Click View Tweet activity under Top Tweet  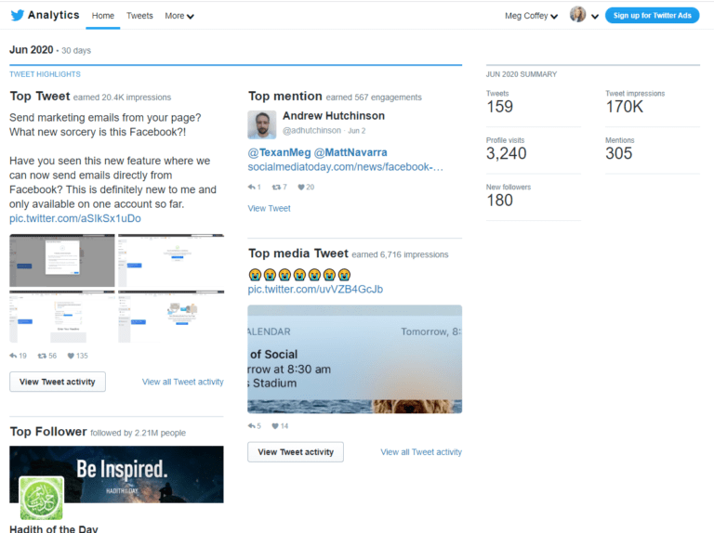click(x=58, y=382)
